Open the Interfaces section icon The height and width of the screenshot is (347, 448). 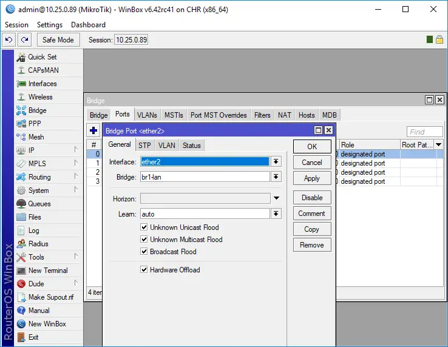[x=21, y=84]
